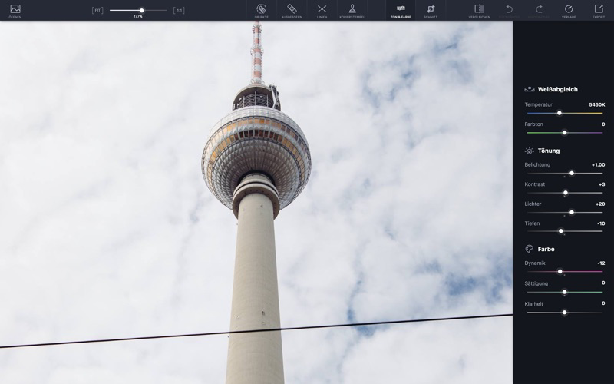Click the Tönung section sun icon
This screenshot has height=384, width=614.
(530, 151)
